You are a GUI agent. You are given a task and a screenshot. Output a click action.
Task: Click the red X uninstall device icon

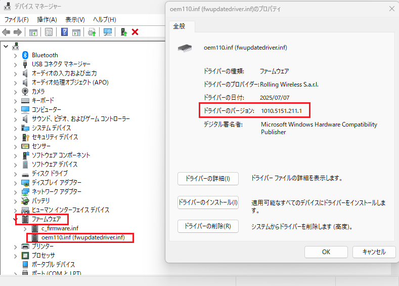[135, 32]
